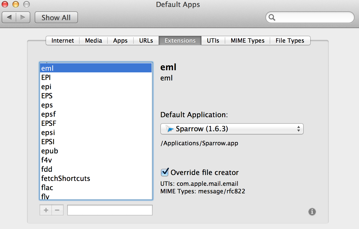This screenshot has width=359, height=229.
Task: Click the Show All button
Action: (x=56, y=18)
